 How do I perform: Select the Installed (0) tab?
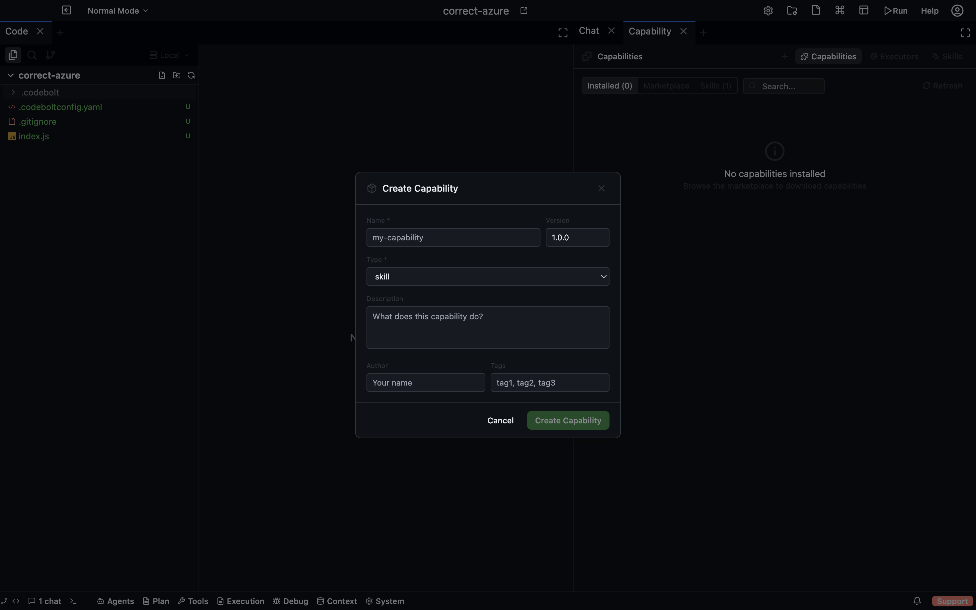[609, 86]
